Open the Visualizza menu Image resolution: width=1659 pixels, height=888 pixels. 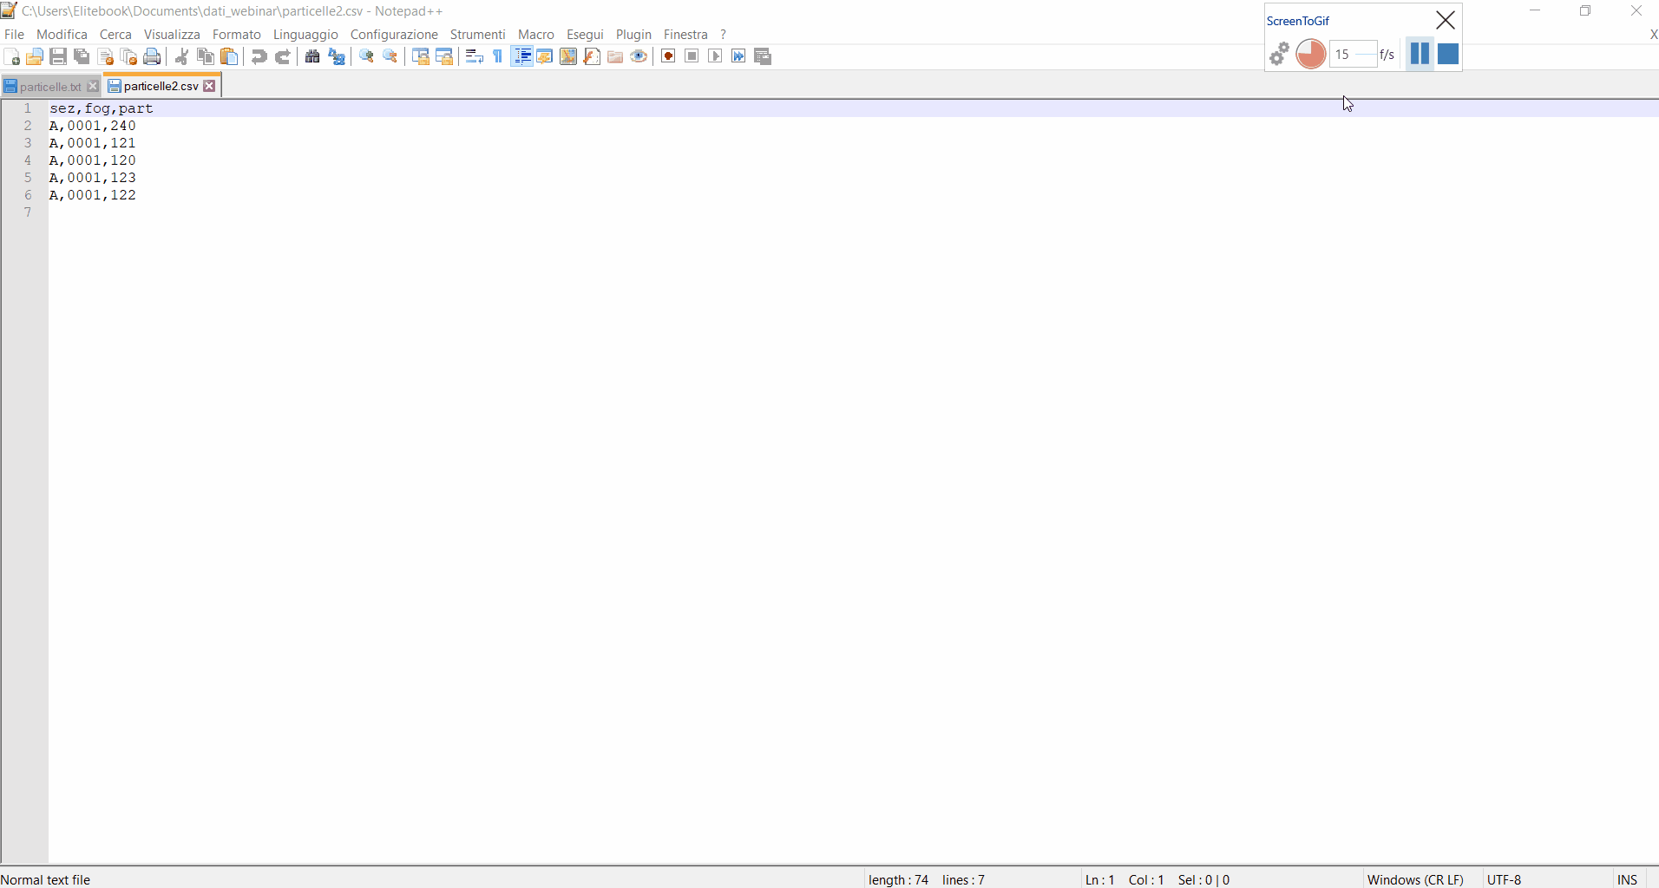(x=172, y=35)
